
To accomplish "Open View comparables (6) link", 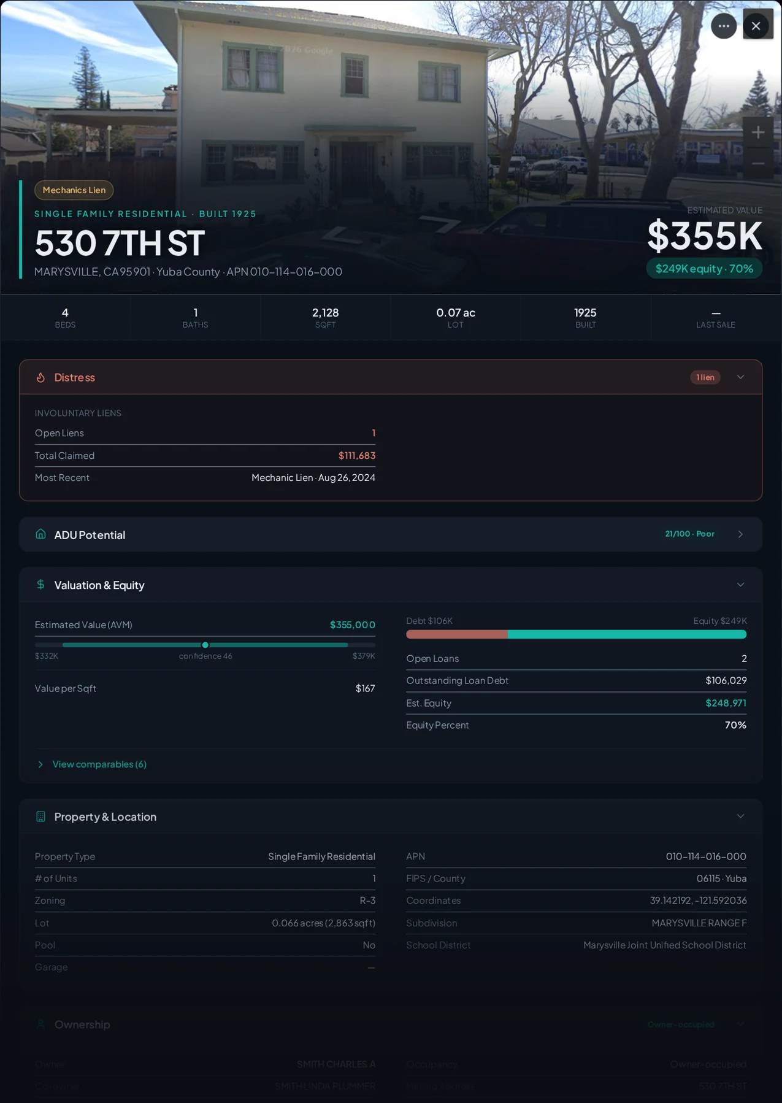I will pyautogui.click(x=99, y=764).
